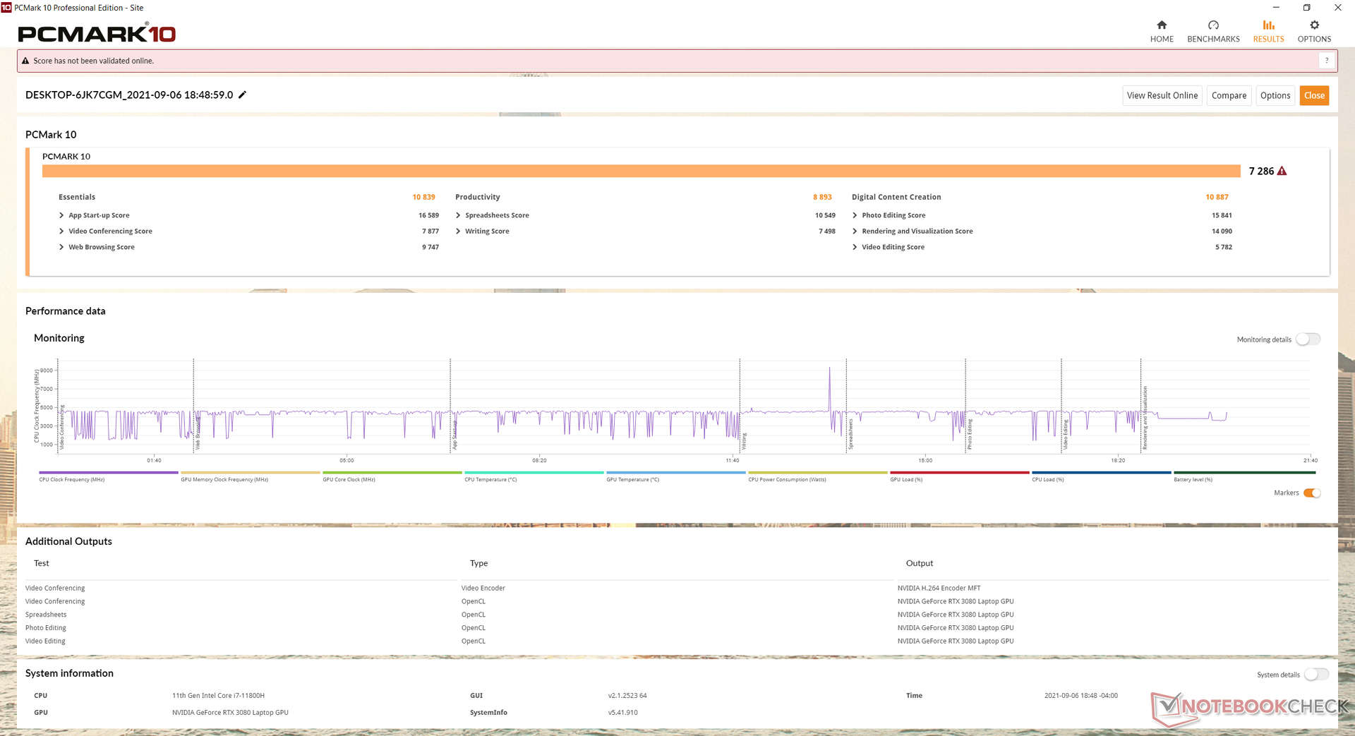Toggle the Monitoring details switch
Image resolution: width=1355 pixels, height=736 pixels.
[x=1308, y=339]
